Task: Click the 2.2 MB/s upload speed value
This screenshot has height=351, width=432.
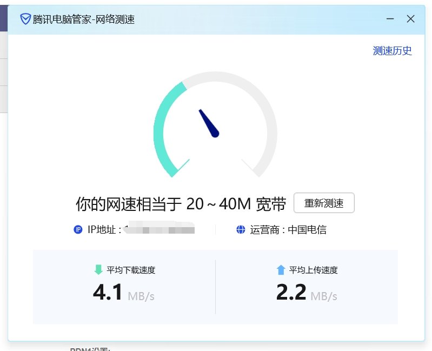Action: (306, 294)
